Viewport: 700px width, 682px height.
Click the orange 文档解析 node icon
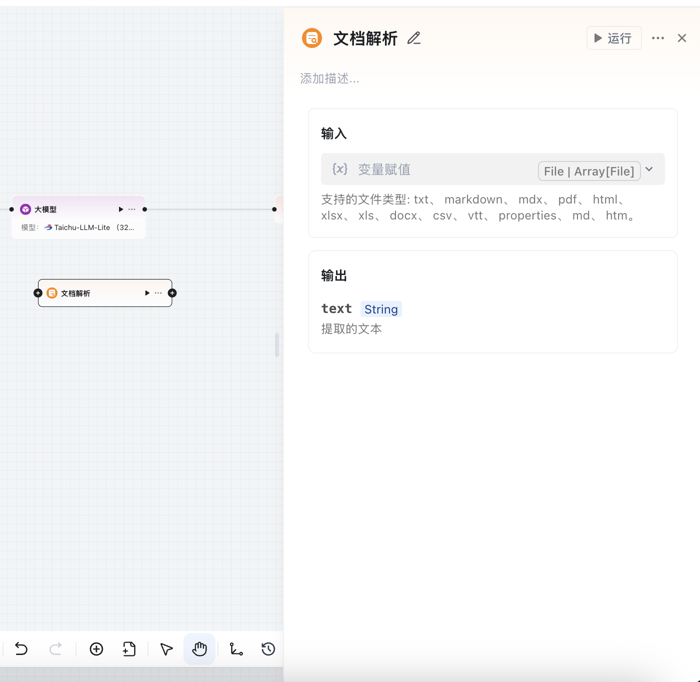(x=52, y=293)
